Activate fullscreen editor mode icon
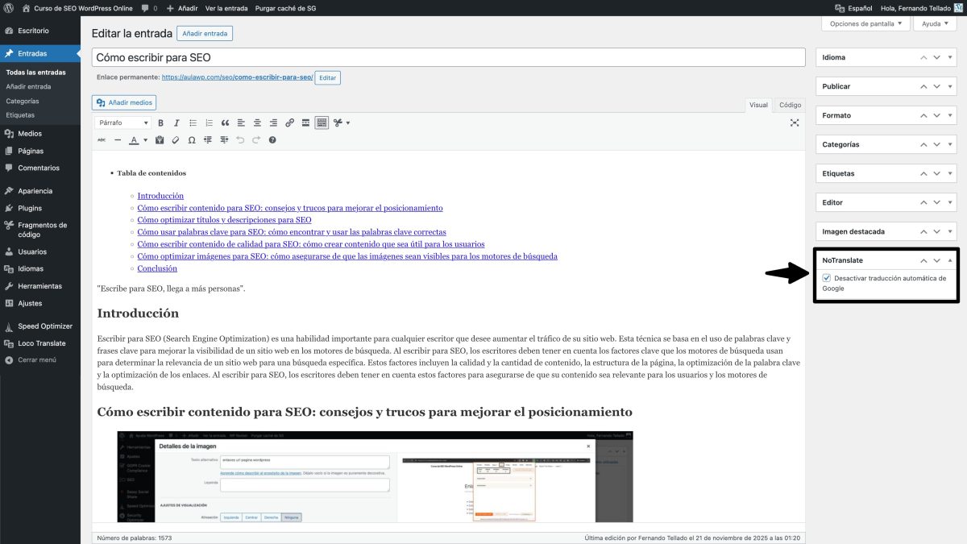 tap(795, 123)
